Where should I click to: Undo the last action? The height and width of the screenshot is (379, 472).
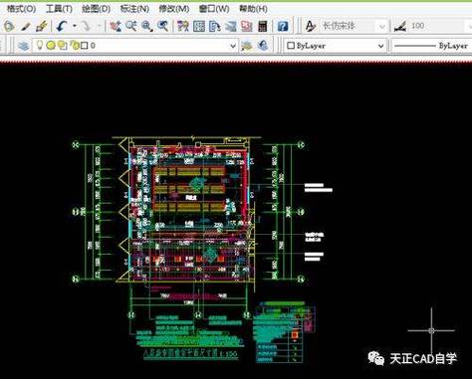pos(62,26)
